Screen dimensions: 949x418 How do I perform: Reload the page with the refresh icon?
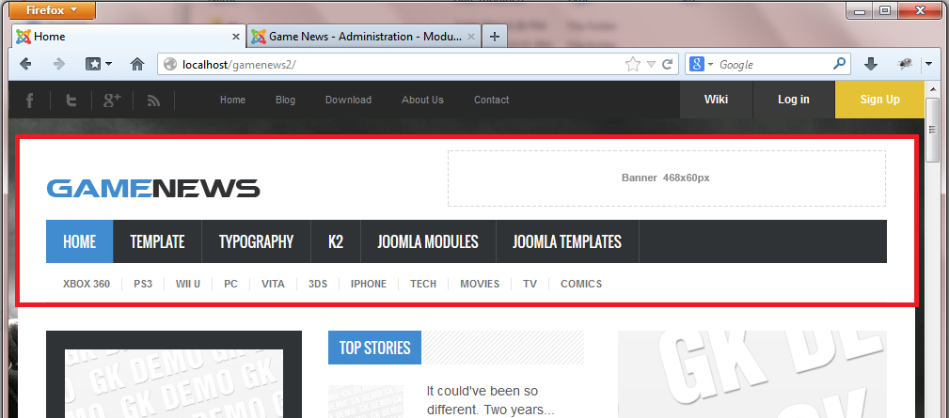click(668, 64)
